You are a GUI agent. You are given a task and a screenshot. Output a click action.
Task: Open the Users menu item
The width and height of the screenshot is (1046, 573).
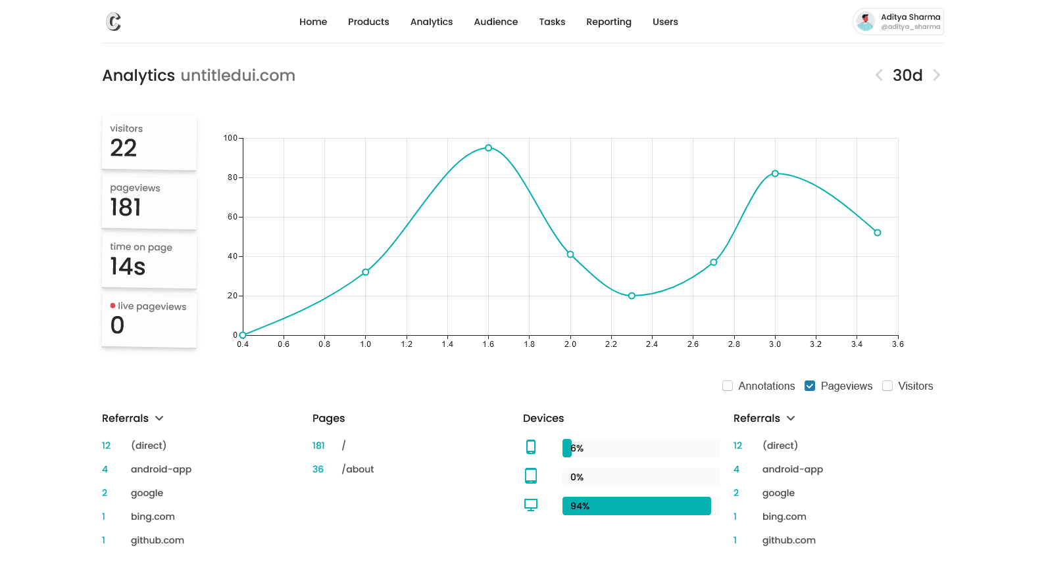coord(665,22)
